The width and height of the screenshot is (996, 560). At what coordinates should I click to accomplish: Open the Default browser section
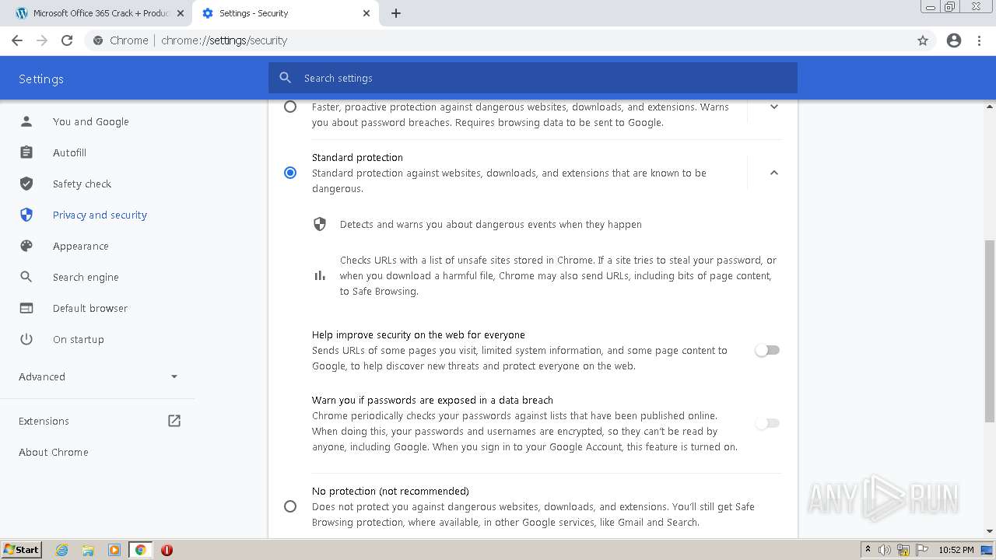pyautogui.click(x=89, y=308)
